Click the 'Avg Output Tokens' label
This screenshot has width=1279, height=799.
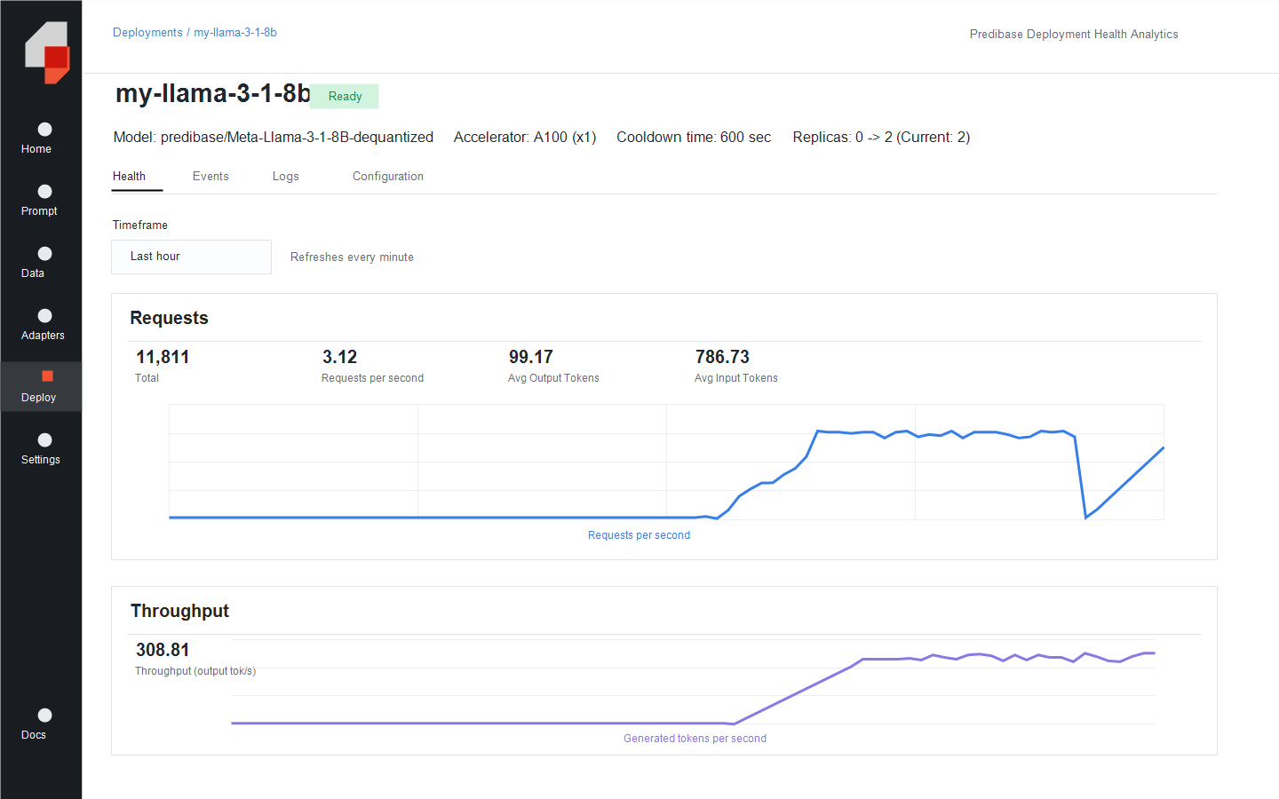tap(553, 378)
